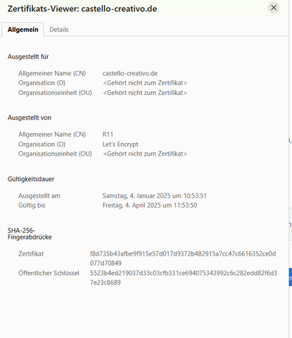
Task: Click the Ausgestellt von section heading
Action: click(x=30, y=118)
